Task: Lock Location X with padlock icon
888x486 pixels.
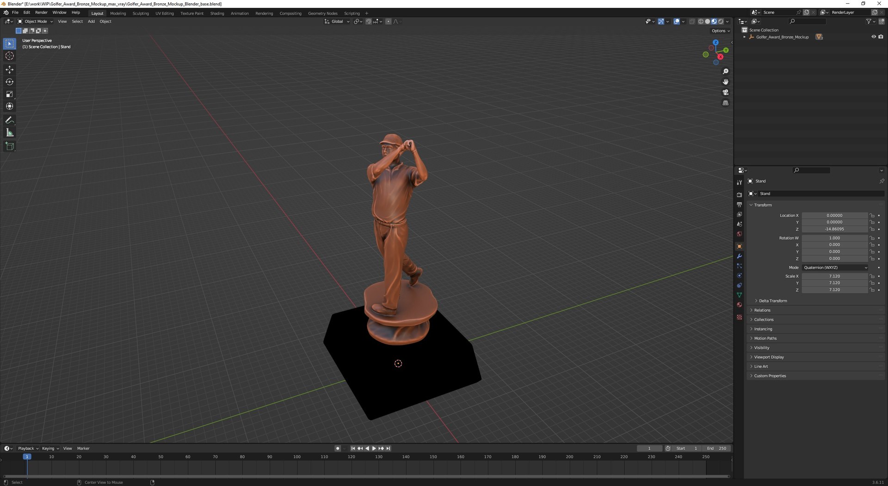Action: pos(872,216)
